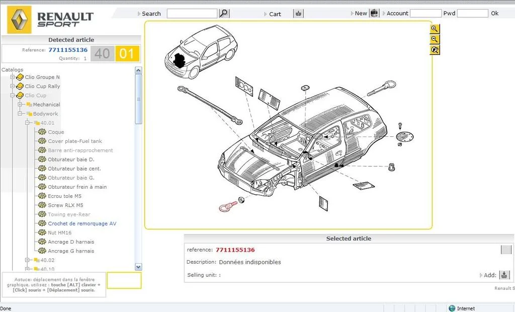Click the gear icon beside Coque

[x=42, y=132]
